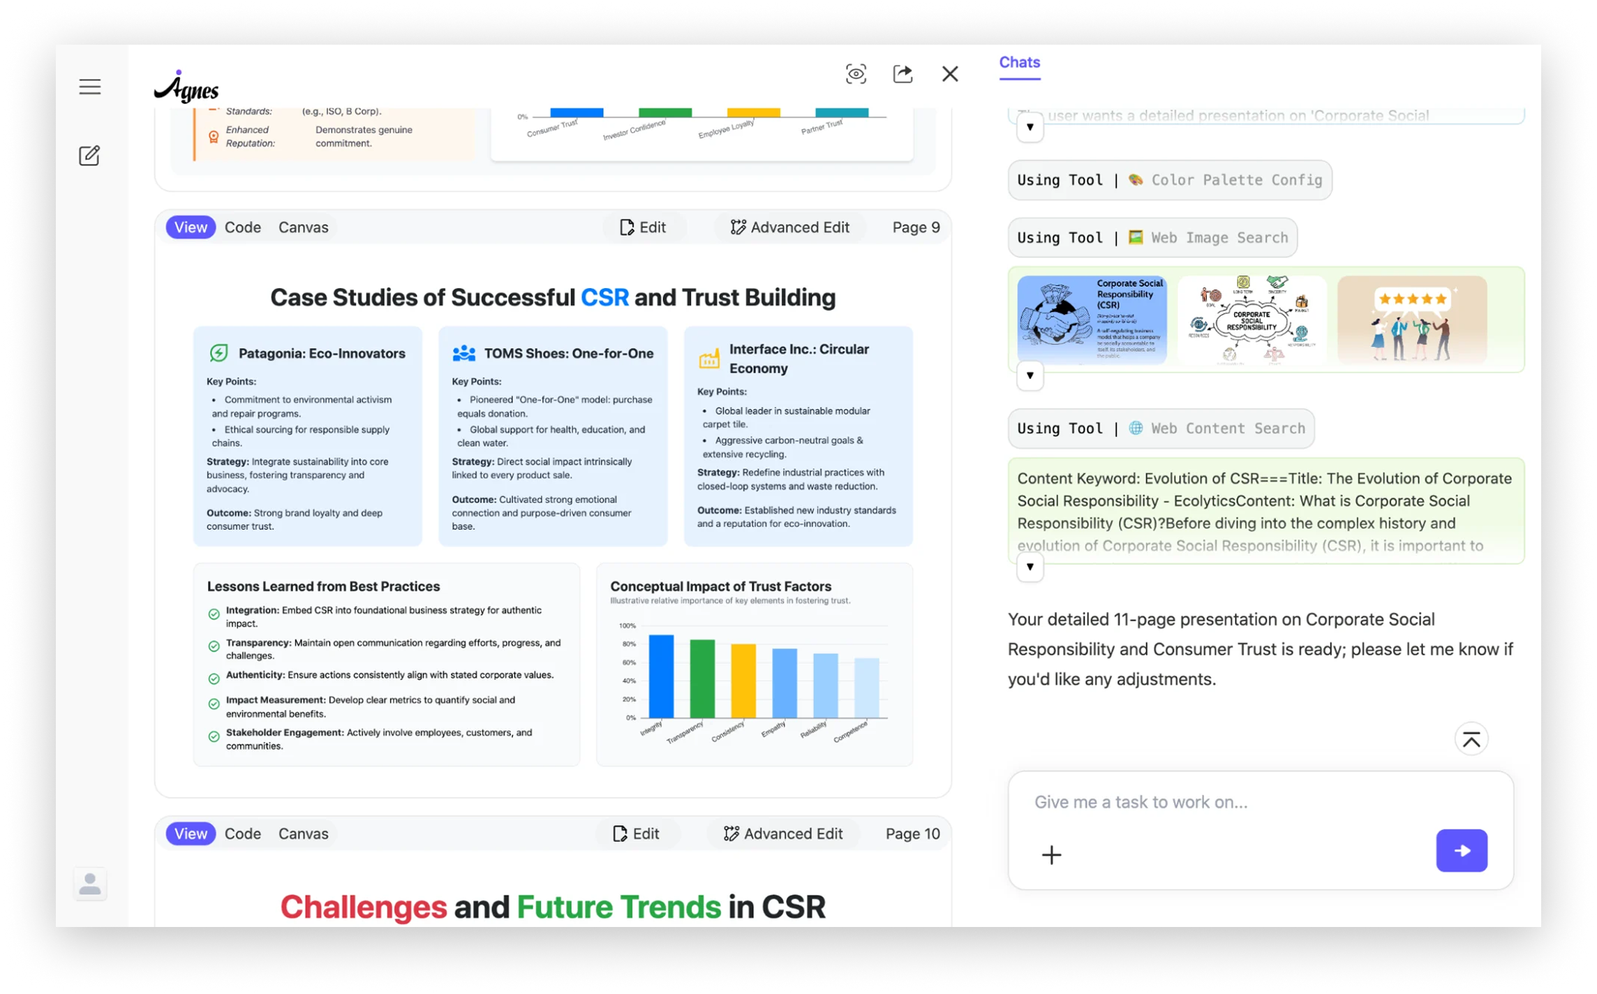This screenshot has width=1597, height=994.
Task: Open the hamburger menu in sidebar
Action: tap(89, 87)
